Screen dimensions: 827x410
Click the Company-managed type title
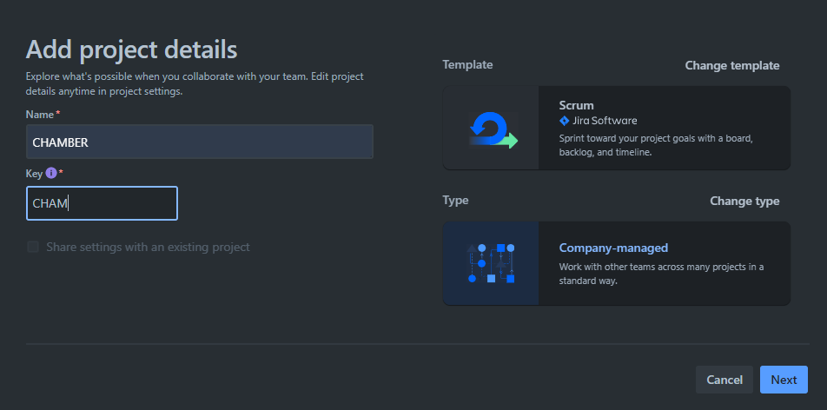tap(612, 248)
